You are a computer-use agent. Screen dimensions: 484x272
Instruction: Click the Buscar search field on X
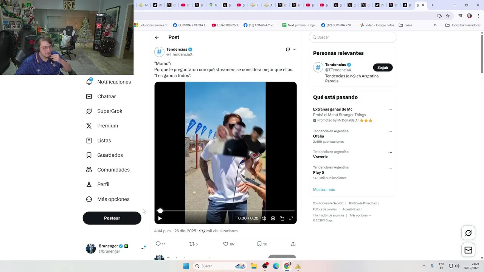coord(353,37)
